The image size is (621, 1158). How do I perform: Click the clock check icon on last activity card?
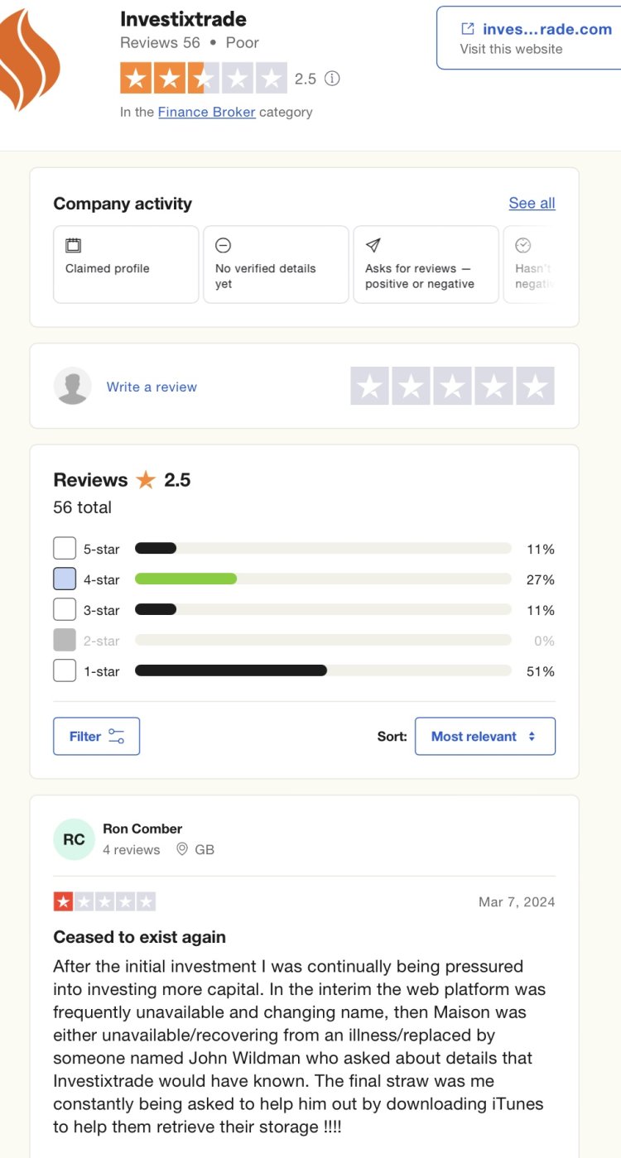[x=522, y=245]
